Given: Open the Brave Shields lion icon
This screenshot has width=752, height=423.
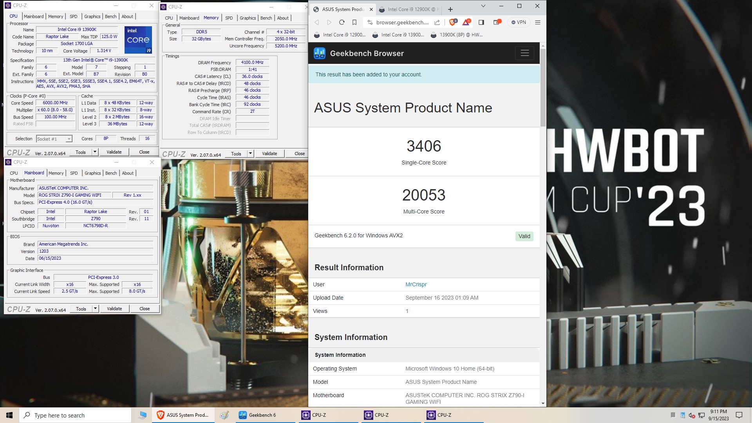Looking at the screenshot, I should 453,22.
